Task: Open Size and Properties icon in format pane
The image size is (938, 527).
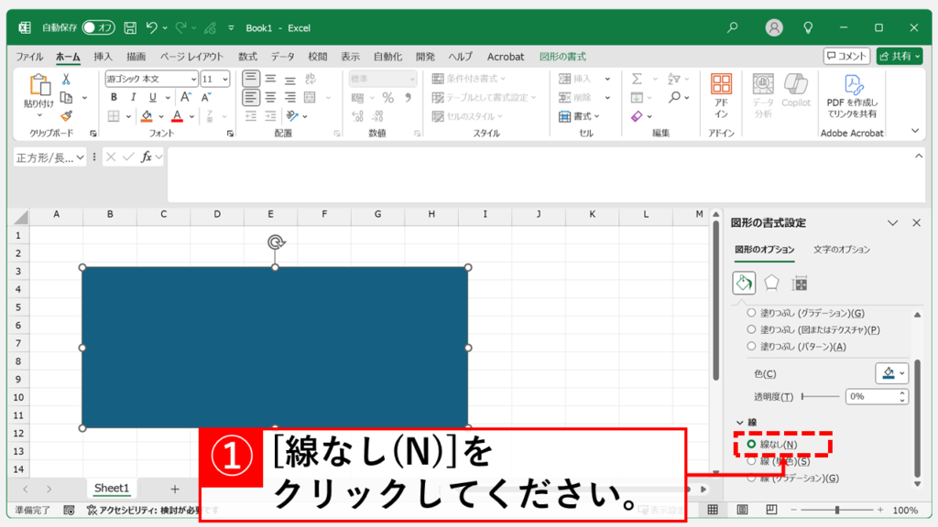Action: 800,284
